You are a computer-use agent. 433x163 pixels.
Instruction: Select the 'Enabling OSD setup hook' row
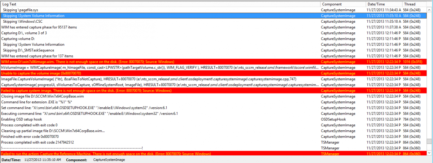pyautogui.click(x=214, y=119)
